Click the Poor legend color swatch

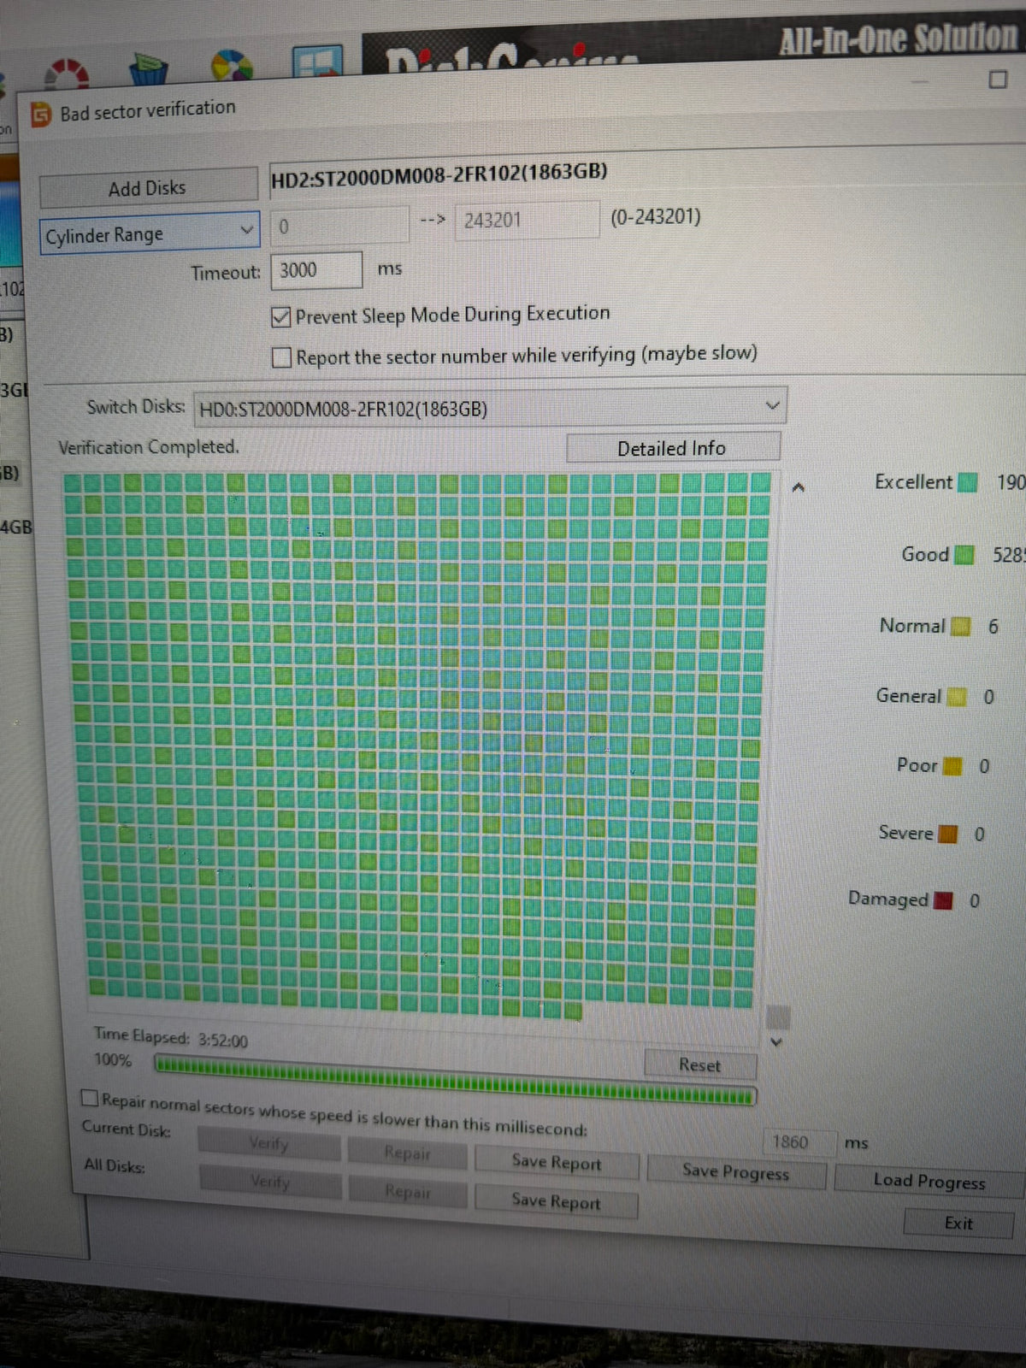point(952,766)
